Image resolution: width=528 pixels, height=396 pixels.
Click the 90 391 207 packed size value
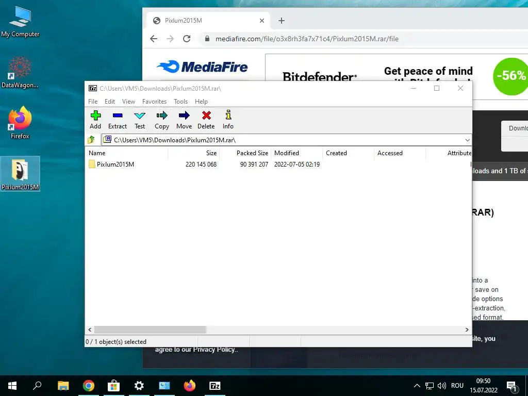coord(254,164)
